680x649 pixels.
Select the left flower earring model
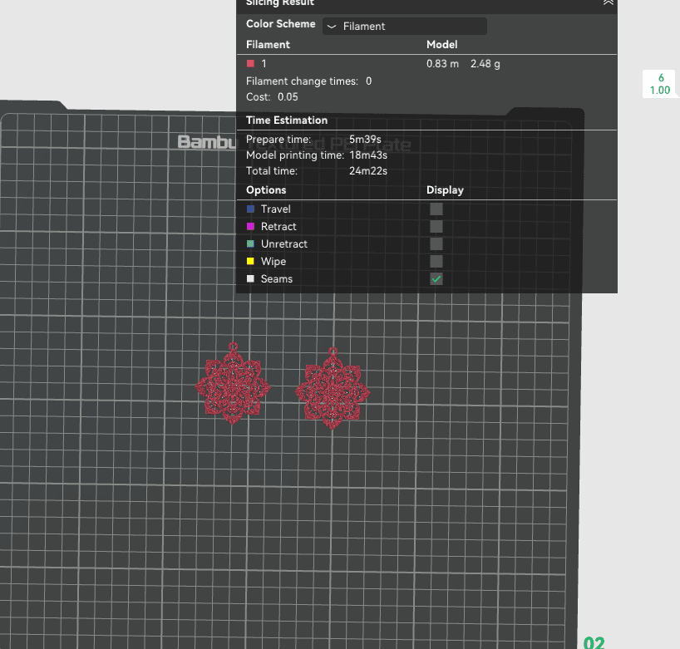(x=233, y=384)
